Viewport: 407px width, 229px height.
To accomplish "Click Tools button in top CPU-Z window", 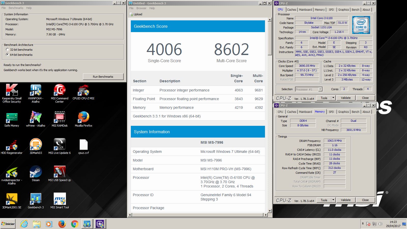I will [324, 98].
